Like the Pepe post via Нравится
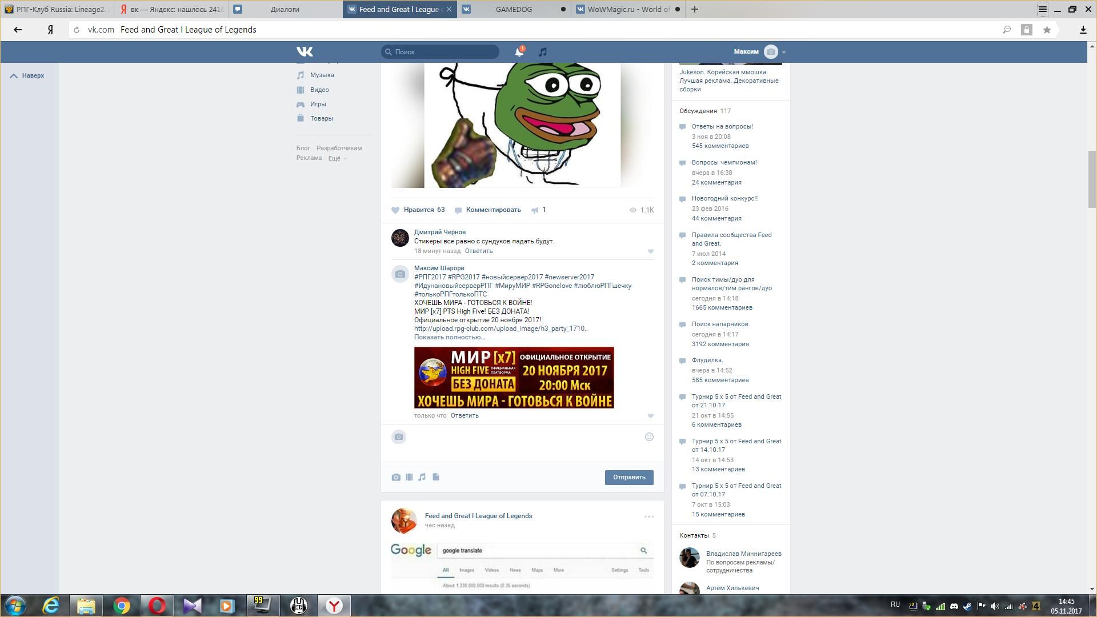The height and width of the screenshot is (617, 1097). [x=418, y=210]
